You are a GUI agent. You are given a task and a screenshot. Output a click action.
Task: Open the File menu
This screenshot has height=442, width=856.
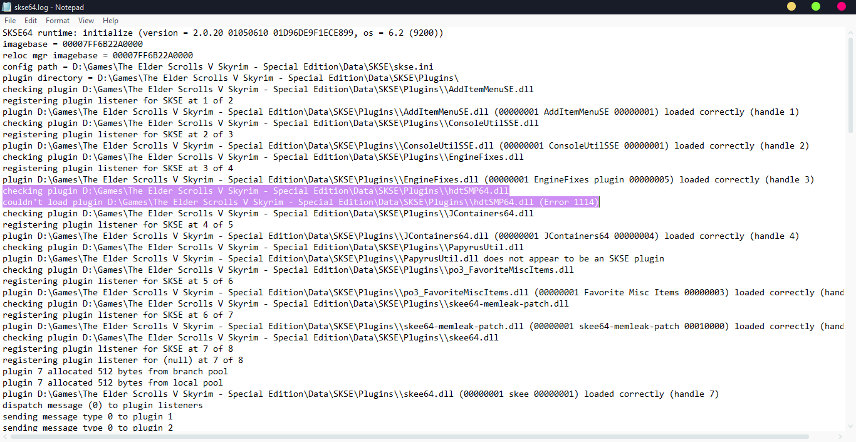tap(10, 21)
